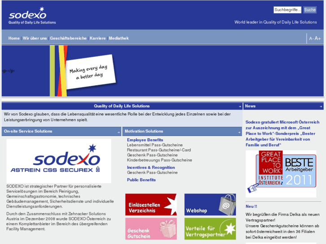326x244 pixels.
Task: Open the Sodexo gratuliert Microsoft Österreich news headline
Action: [x=283, y=133]
